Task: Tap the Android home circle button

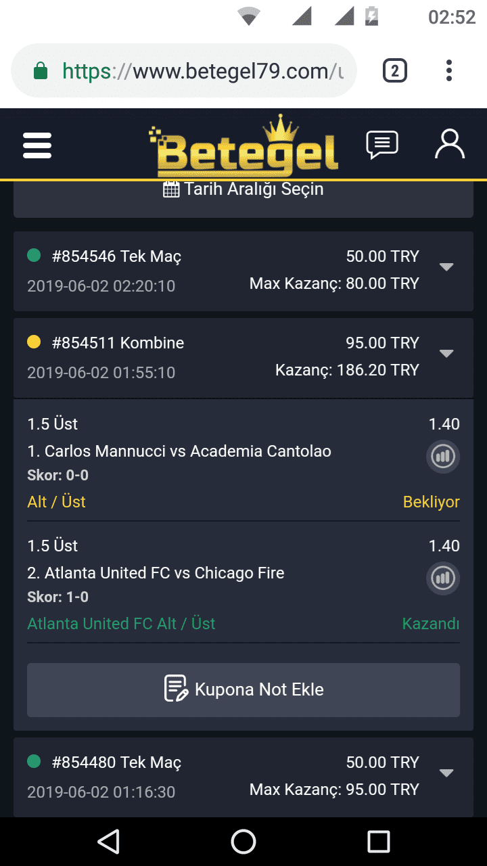Action: pos(243,842)
